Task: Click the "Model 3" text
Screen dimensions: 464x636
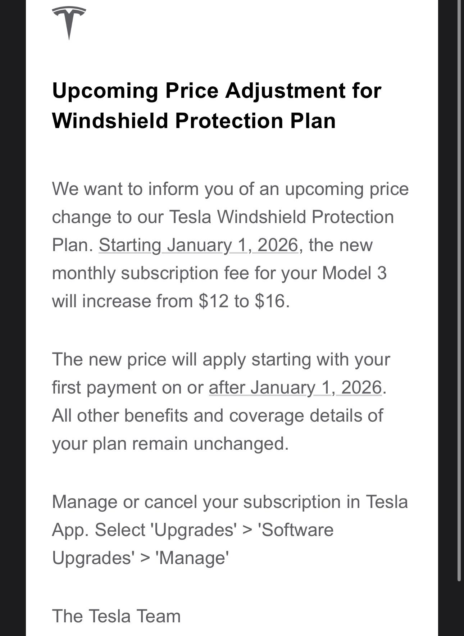Action: click(x=354, y=273)
